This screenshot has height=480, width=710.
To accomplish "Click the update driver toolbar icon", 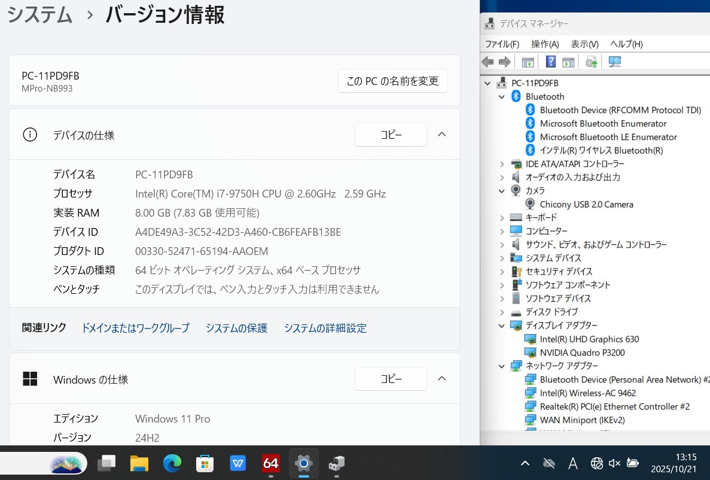I will [591, 62].
